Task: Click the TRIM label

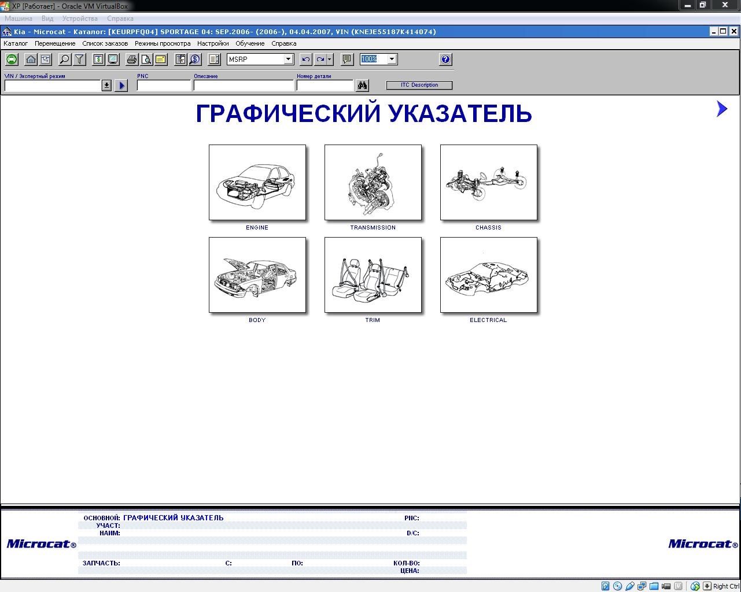Action: pyautogui.click(x=373, y=320)
